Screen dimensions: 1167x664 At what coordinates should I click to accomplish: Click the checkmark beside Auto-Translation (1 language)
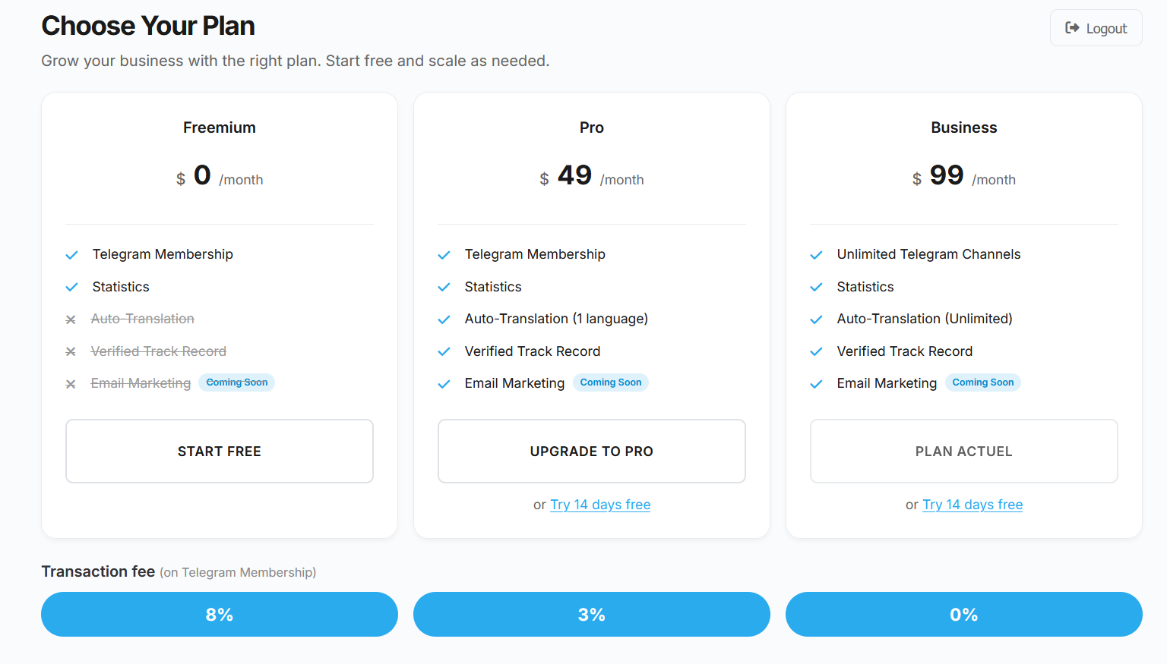click(x=444, y=319)
